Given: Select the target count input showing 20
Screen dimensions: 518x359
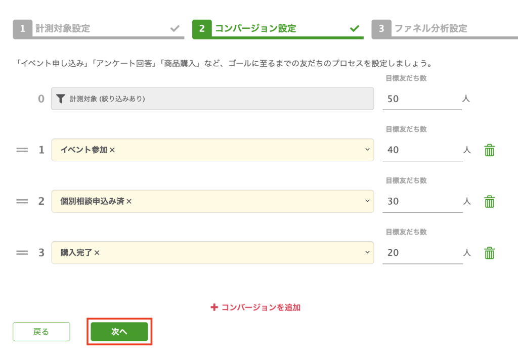Looking at the screenshot, I should point(422,253).
